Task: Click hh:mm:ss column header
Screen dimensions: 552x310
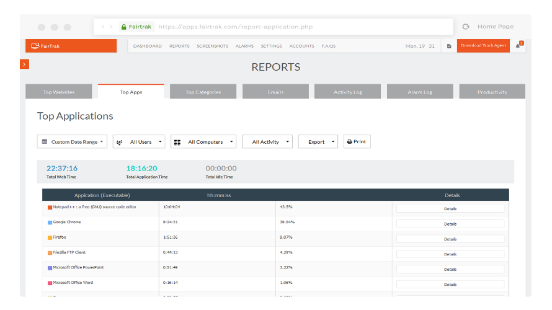Action: 218,195
